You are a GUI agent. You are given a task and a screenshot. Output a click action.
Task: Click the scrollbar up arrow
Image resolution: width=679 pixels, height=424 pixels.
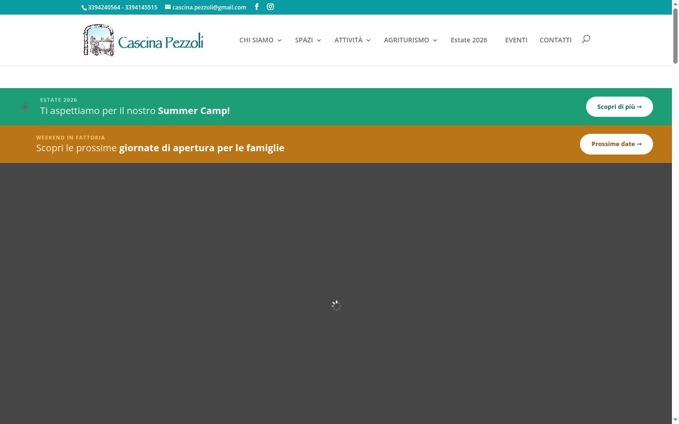675,4
